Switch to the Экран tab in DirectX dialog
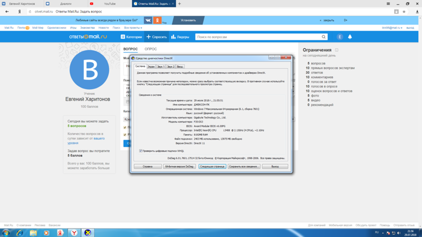This screenshot has height=237, width=422. (x=151, y=66)
